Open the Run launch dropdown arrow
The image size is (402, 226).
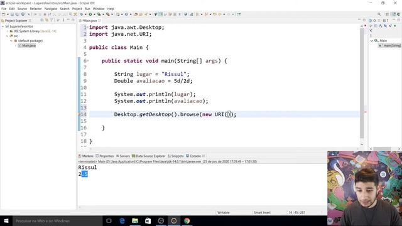(x=94, y=14)
